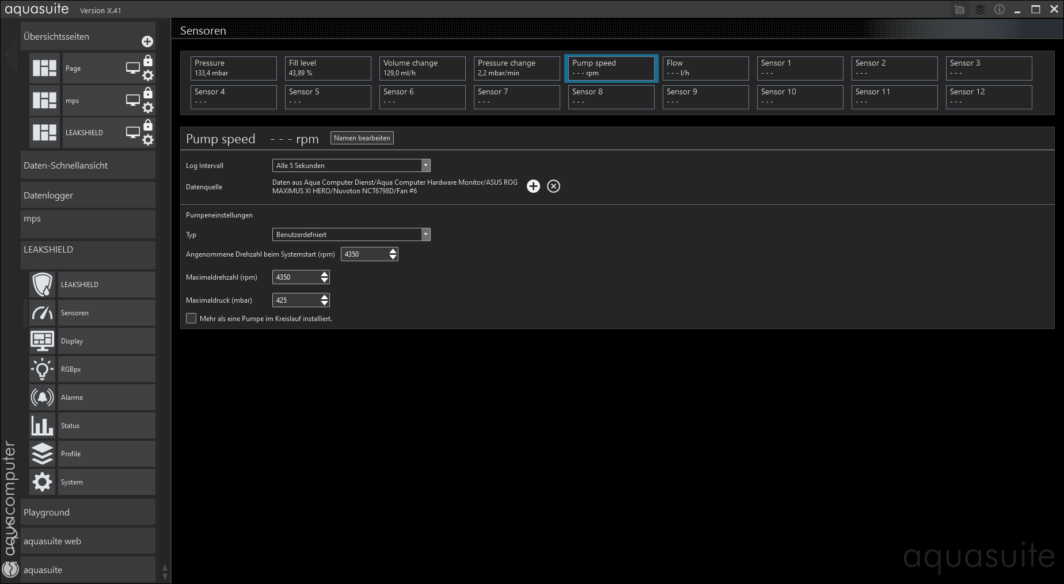Click the screenshot camera icon in title bar
This screenshot has height=584, width=1064.
coord(959,10)
